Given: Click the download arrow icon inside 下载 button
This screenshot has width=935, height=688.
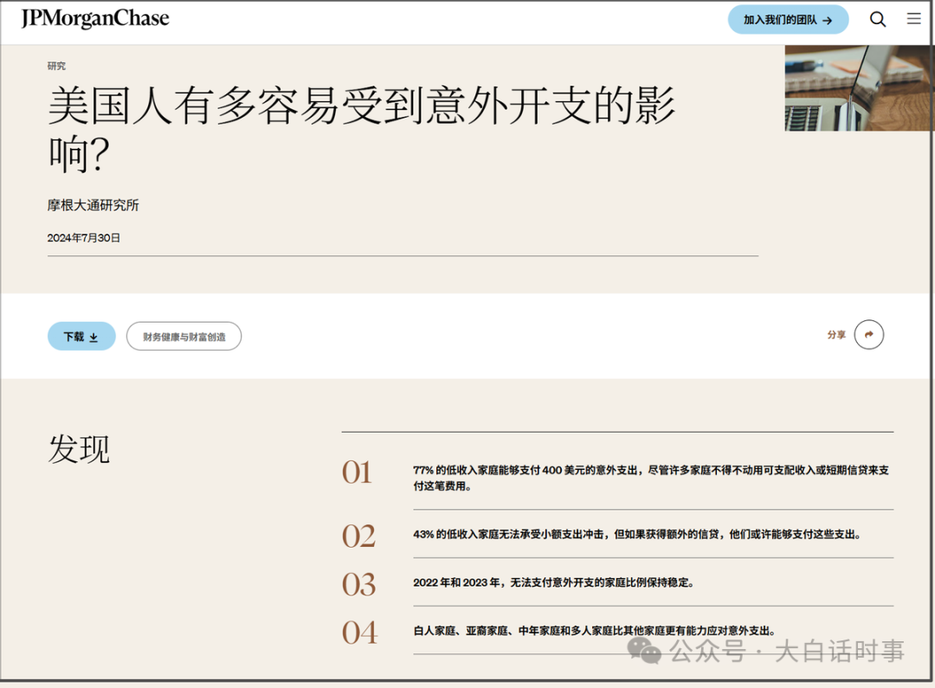Looking at the screenshot, I should pyautogui.click(x=93, y=336).
